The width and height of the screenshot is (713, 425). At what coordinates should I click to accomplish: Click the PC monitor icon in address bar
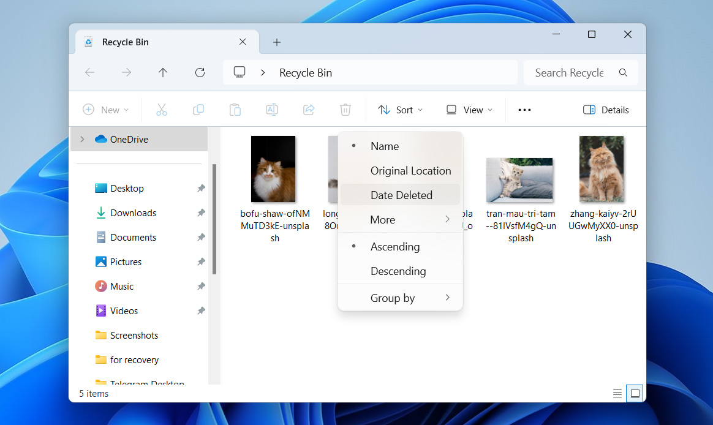click(239, 72)
